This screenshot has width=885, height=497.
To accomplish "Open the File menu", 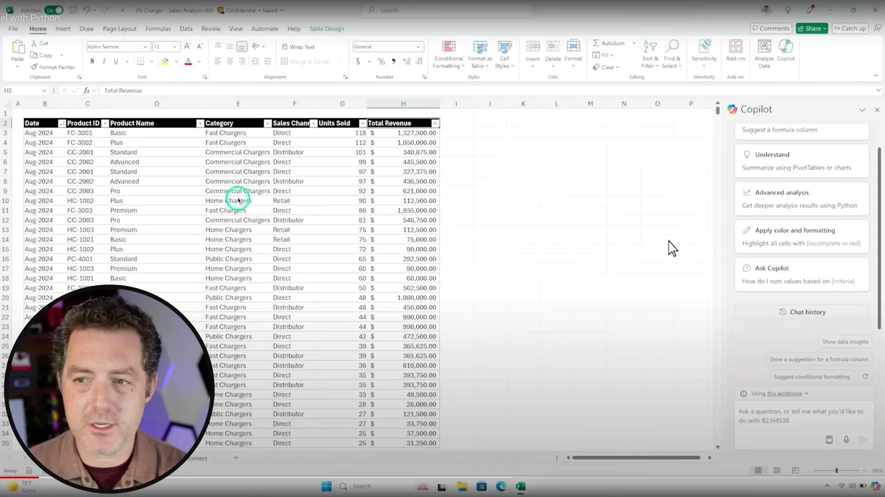I will click(13, 29).
